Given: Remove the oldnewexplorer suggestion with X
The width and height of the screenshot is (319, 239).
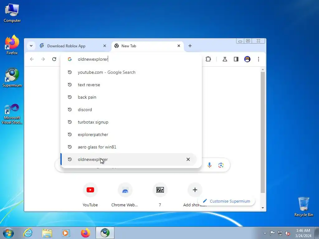Looking at the screenshot, I should pos(188,159).
